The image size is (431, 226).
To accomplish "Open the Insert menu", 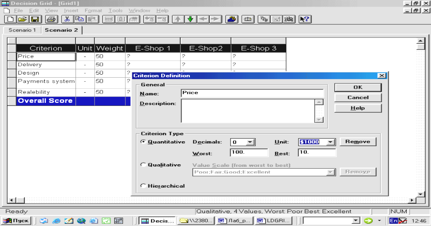I will click(71, 11).
